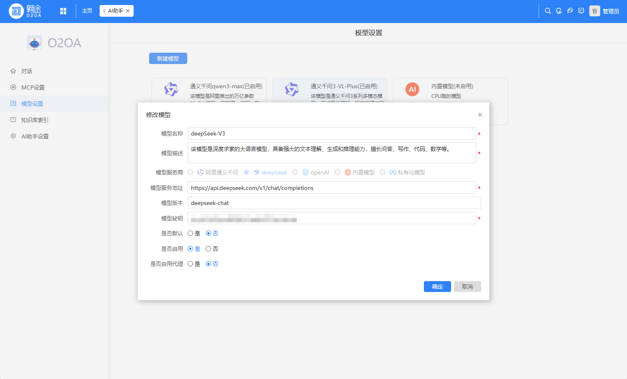Set 是否启用 to 否
Image resolution: width=627 pixels, height=379 pixels.
[x=208, y=249]
